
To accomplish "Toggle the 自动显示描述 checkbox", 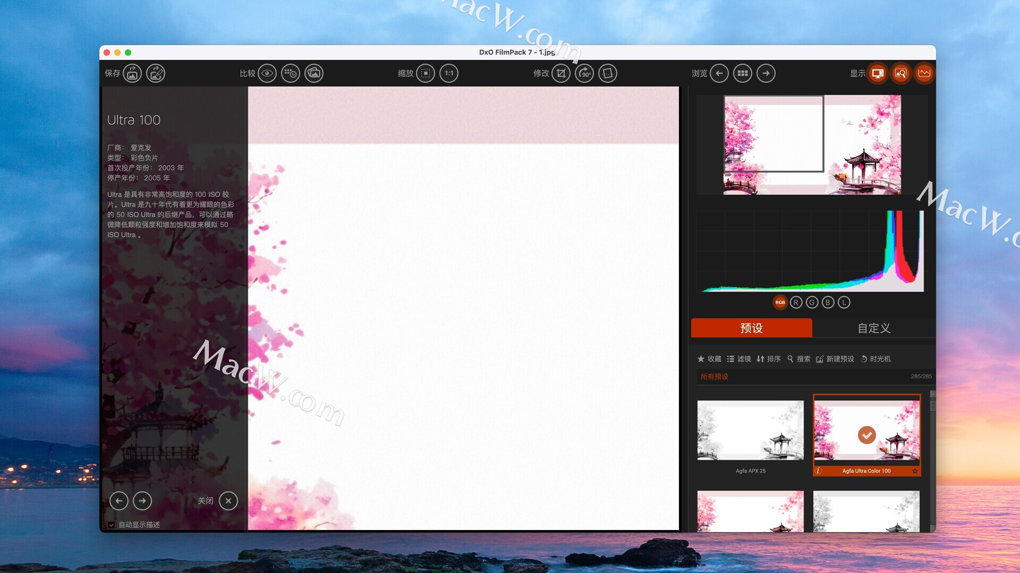I will [111, 525].
